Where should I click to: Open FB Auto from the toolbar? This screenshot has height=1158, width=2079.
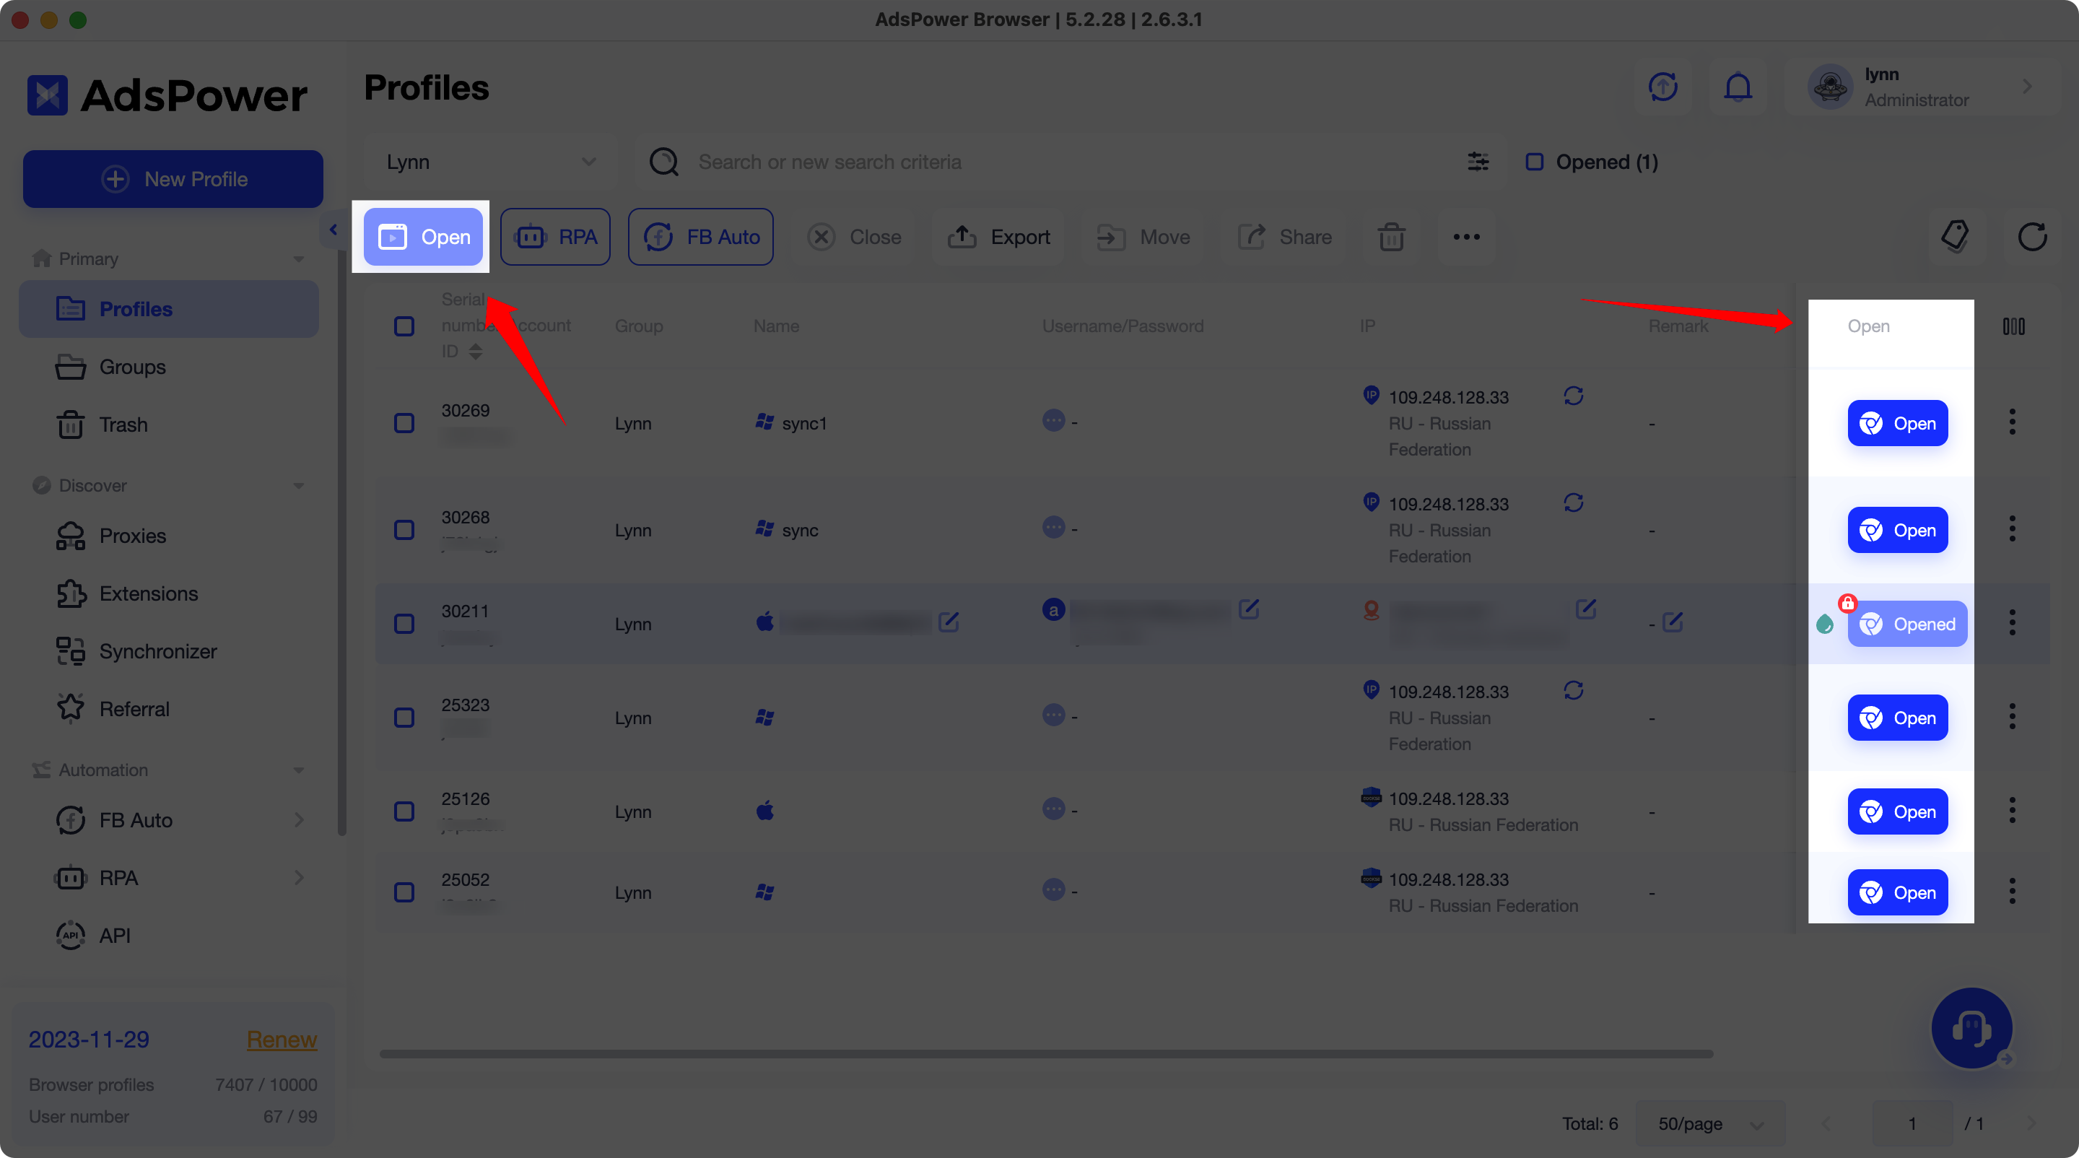[699, 237]
